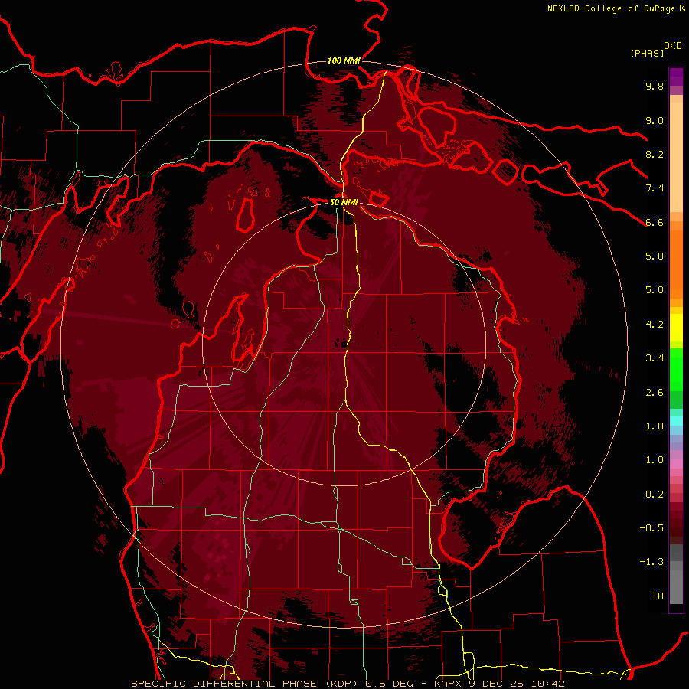
Task: Click the 5.0 value on the color scale
Action: click(655, 290)
